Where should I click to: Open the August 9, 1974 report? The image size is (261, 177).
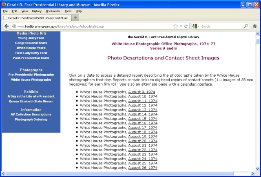142,92
